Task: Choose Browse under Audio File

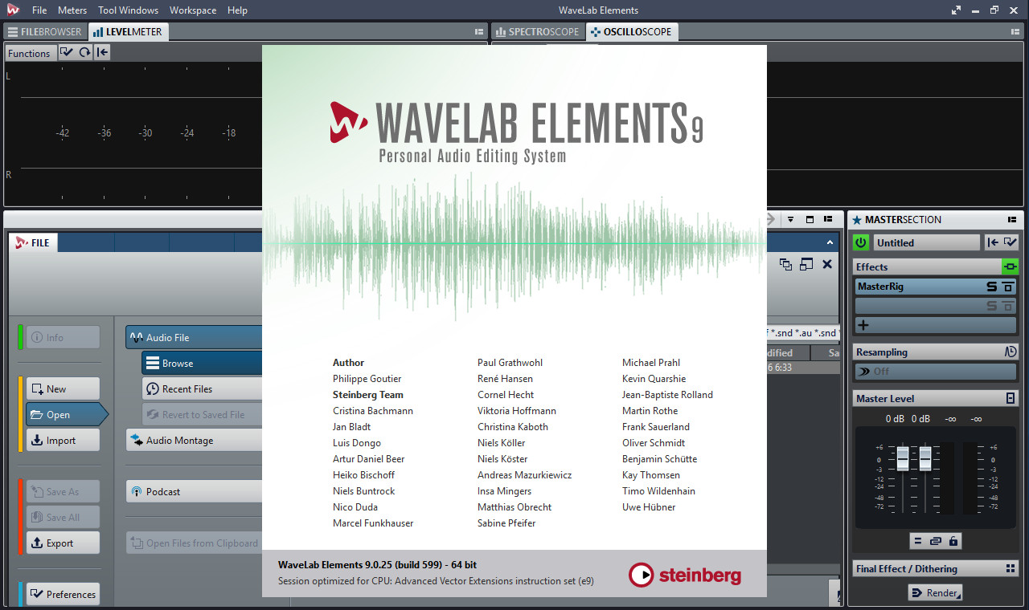Action: coord(203,363)
